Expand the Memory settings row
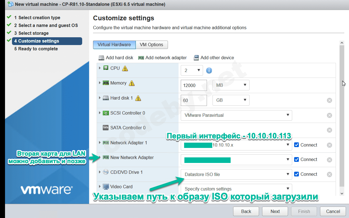 pyautogui.click(x=100, y=83)
